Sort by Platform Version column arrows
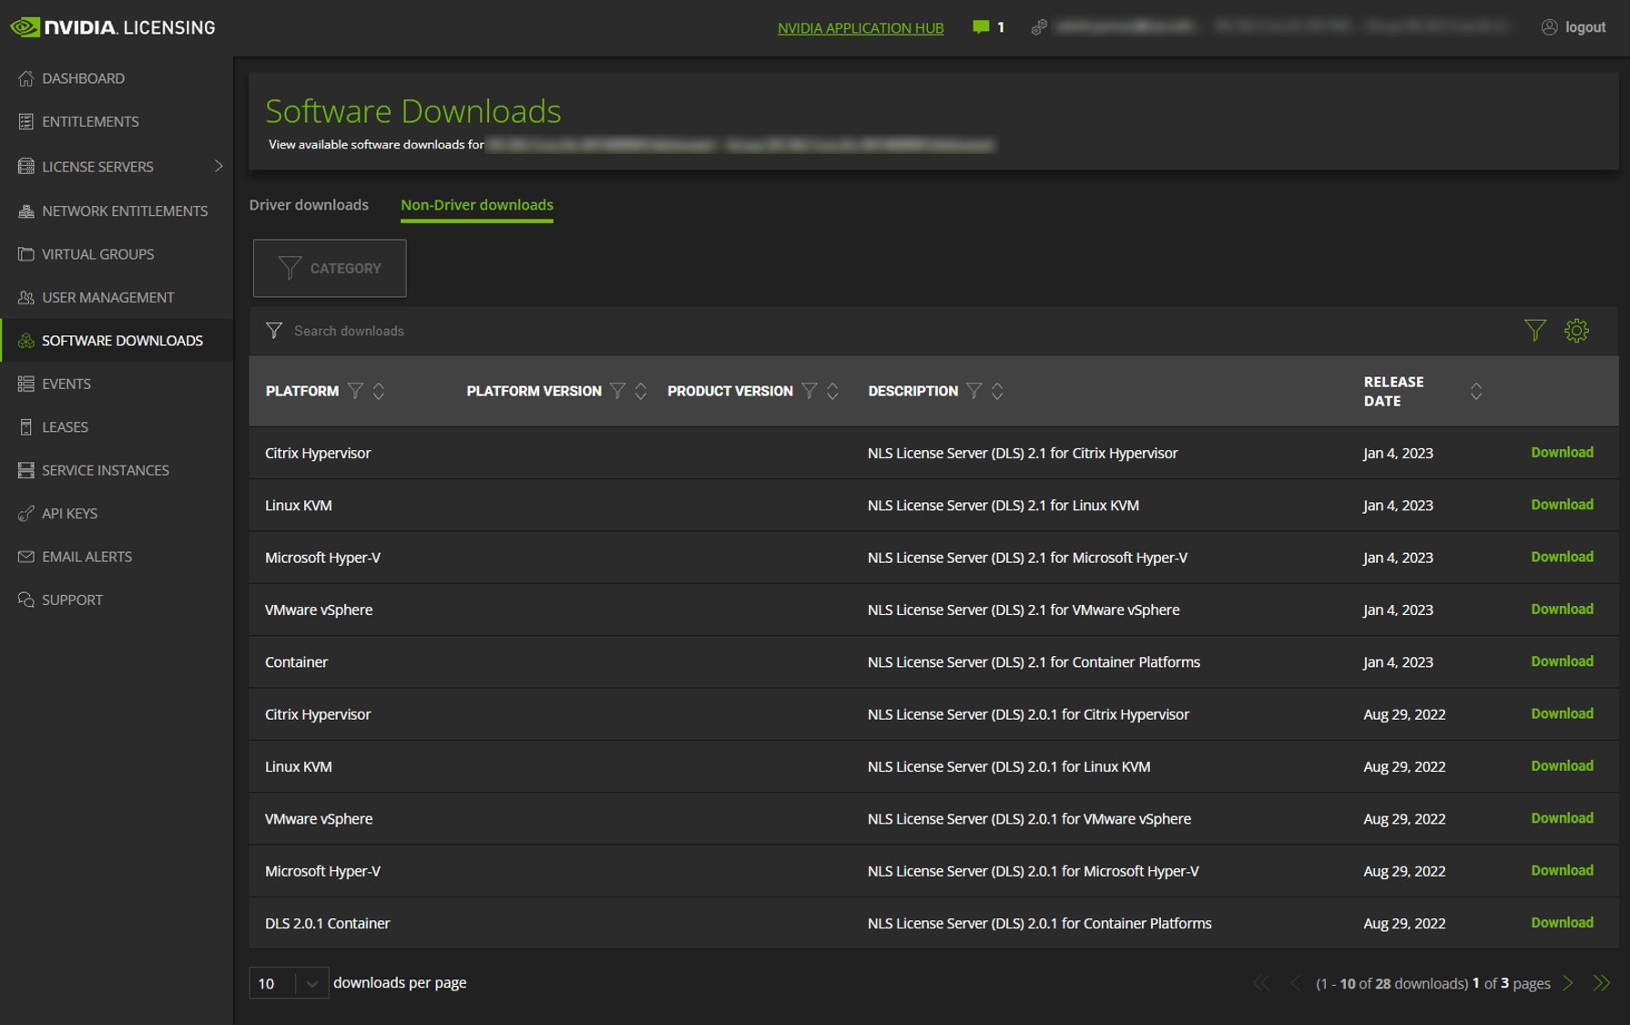Image resolution: width=1630 pixels, height=1025 pixels. (641, 391)
